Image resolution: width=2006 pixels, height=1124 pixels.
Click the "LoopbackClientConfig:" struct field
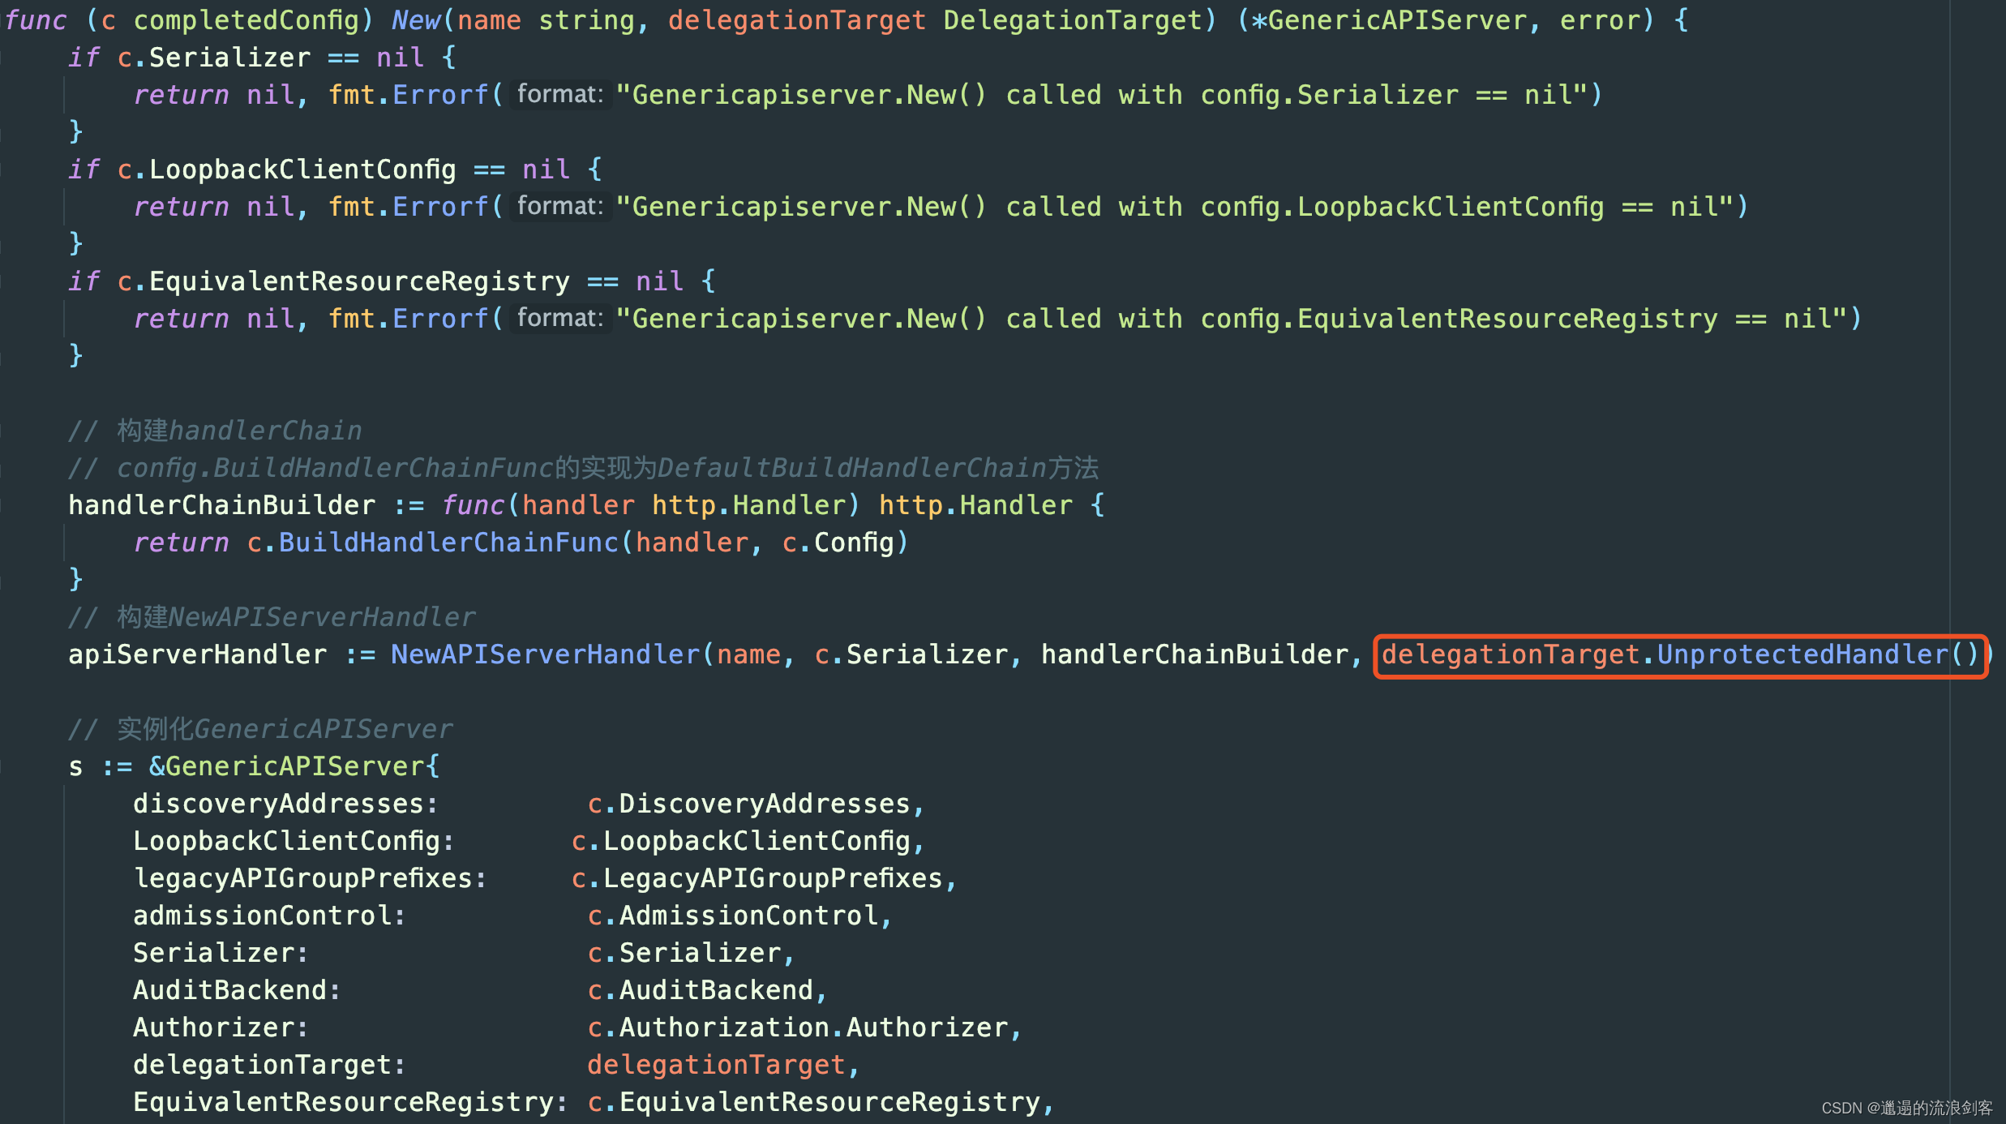[x=294, y=840]
